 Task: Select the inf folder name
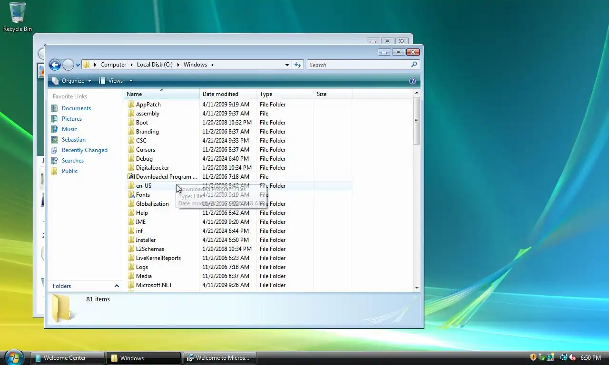click(x=139, y=231)
